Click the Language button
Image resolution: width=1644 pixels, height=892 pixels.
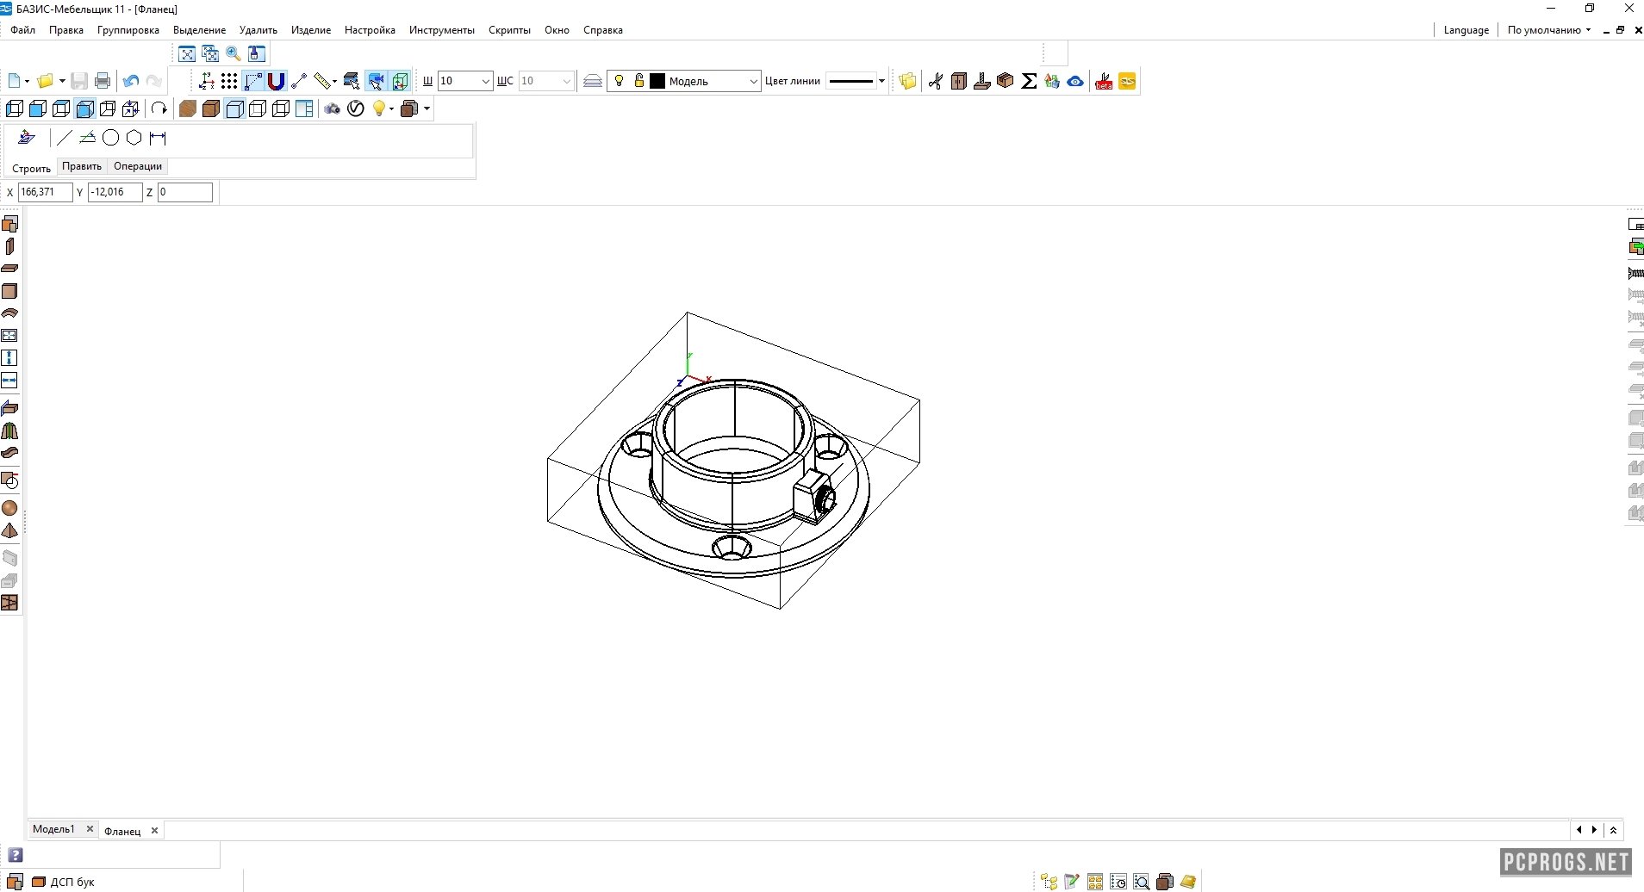click(x=1466, y=29)
